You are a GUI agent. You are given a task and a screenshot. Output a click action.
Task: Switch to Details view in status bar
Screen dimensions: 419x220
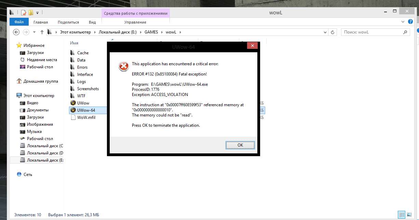point(402,215)
